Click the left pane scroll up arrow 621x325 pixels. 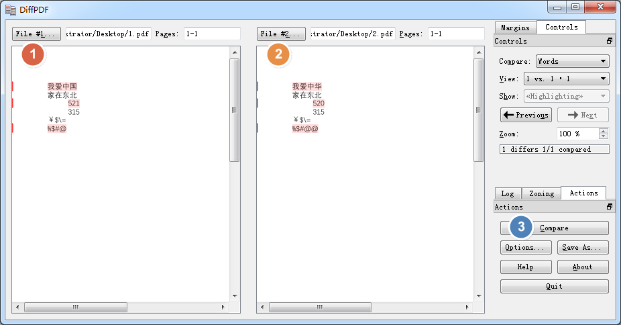click(x=235, y=52)
